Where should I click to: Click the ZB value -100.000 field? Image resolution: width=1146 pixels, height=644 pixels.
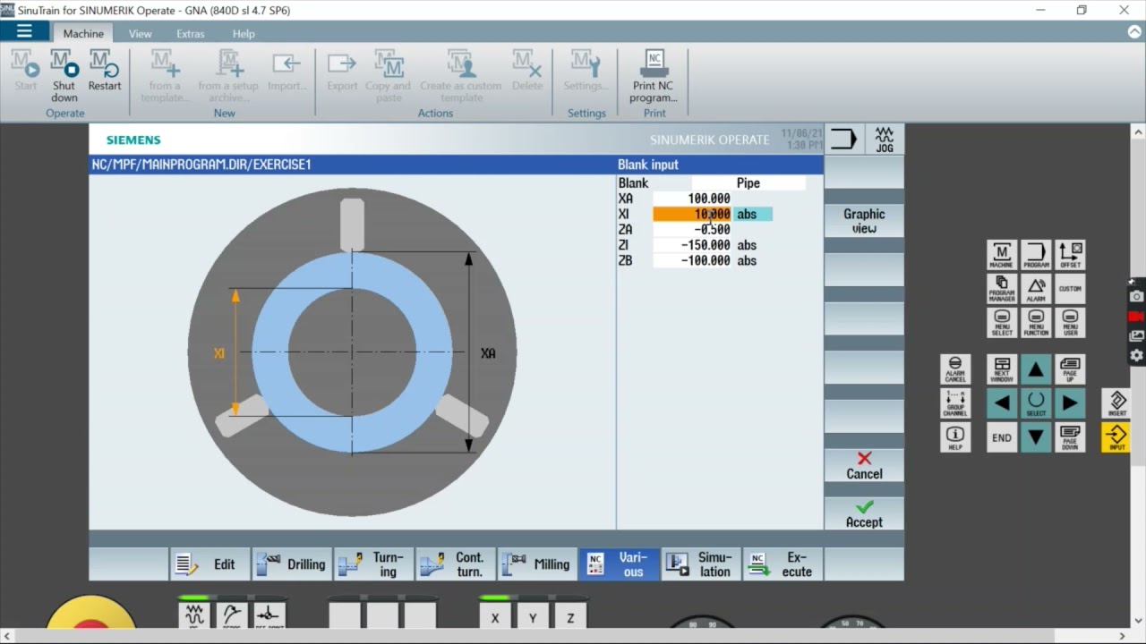(x=692, y=261)
